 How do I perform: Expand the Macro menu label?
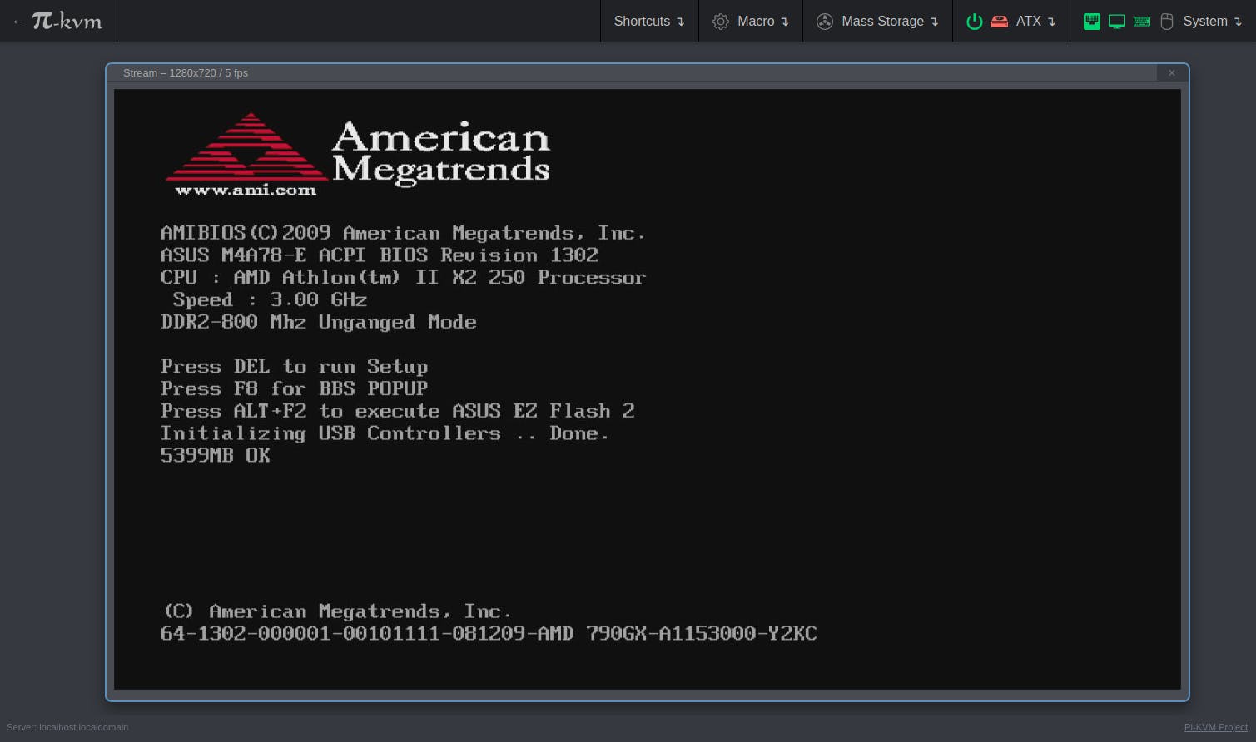pyautogui.click(x=762, y=22)
